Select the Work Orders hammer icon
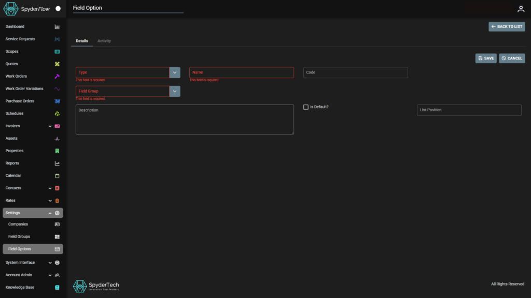 [57, 77]
